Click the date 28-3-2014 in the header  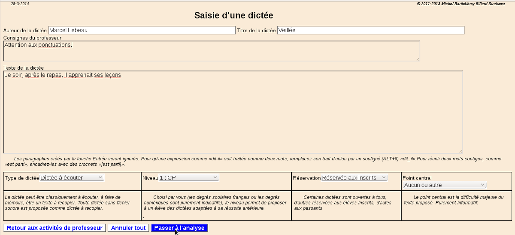click(x=20, y=3)
